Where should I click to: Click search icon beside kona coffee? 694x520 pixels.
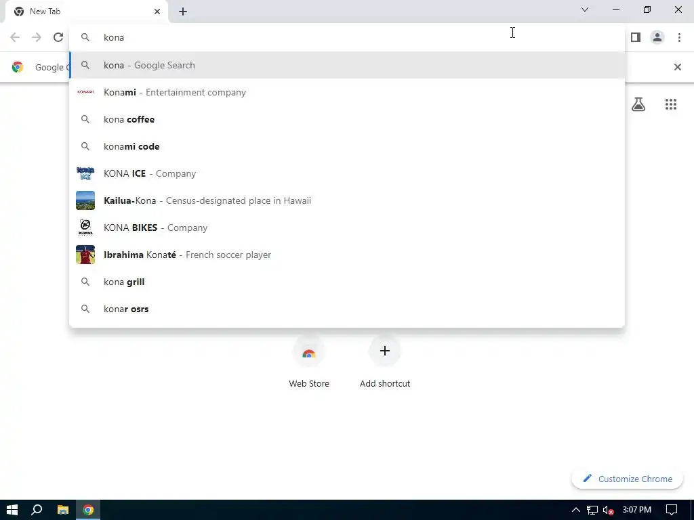pos(85,119)
